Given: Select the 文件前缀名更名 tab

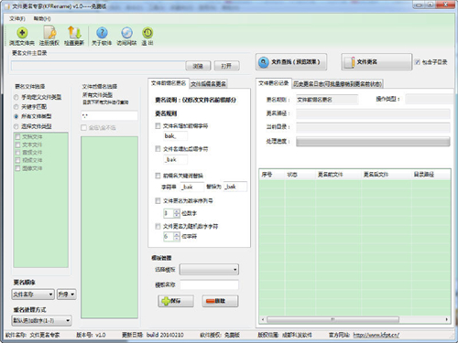Looking at the screenshot, I should 169,83.
